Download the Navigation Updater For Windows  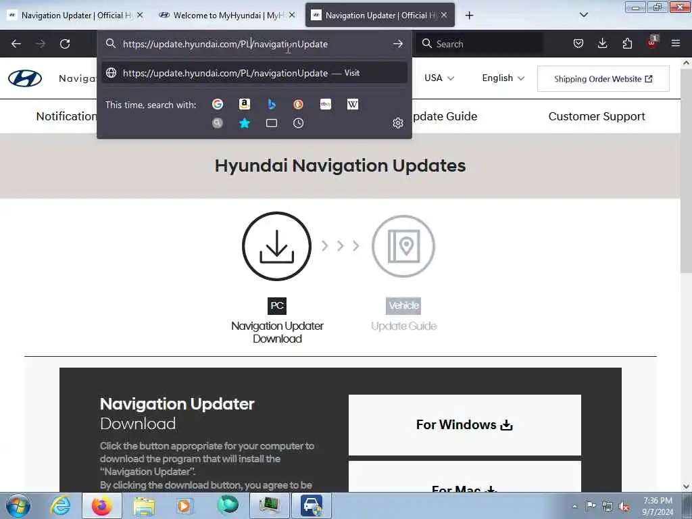tap(465, 424)
